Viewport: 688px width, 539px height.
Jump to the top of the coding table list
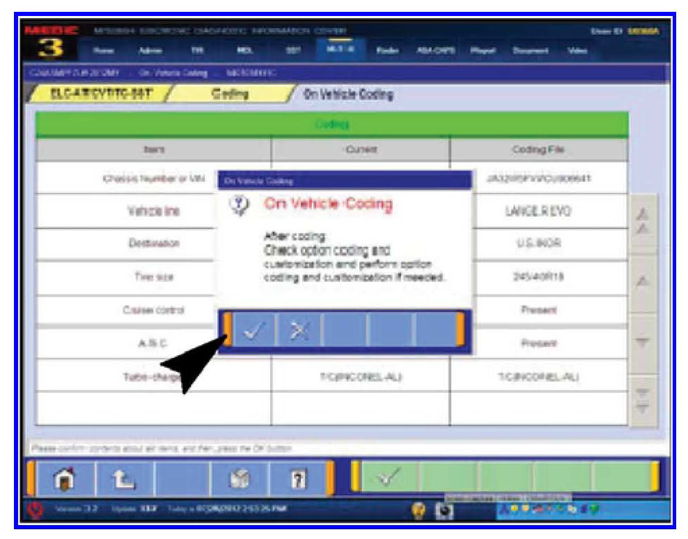(x=643, y=222)
